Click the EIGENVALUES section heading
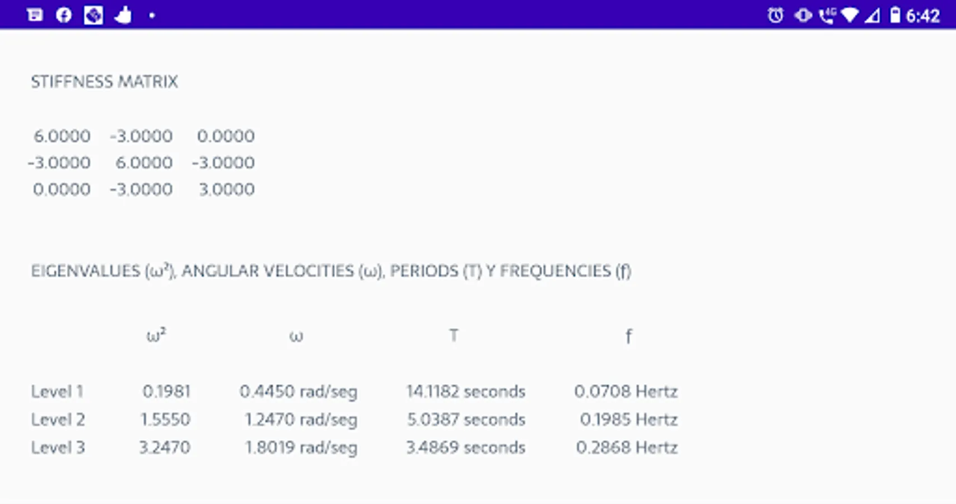 [x=330, y=271]
